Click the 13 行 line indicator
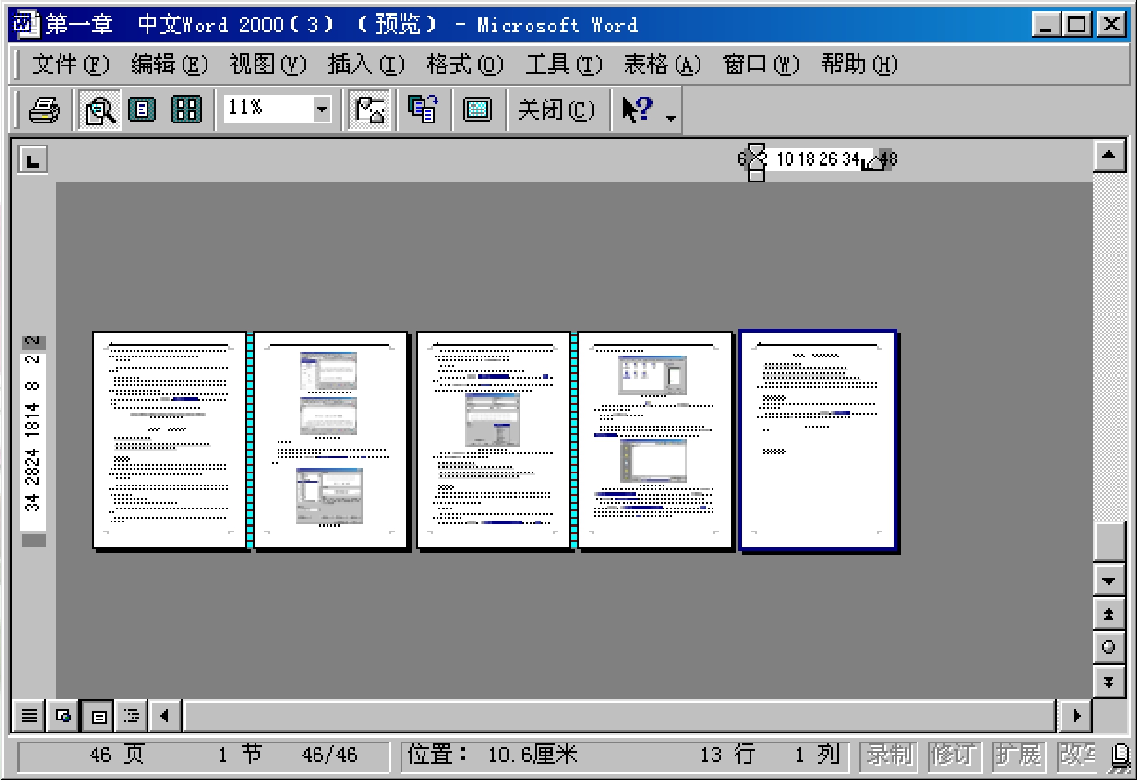 (x=728, y=755)
